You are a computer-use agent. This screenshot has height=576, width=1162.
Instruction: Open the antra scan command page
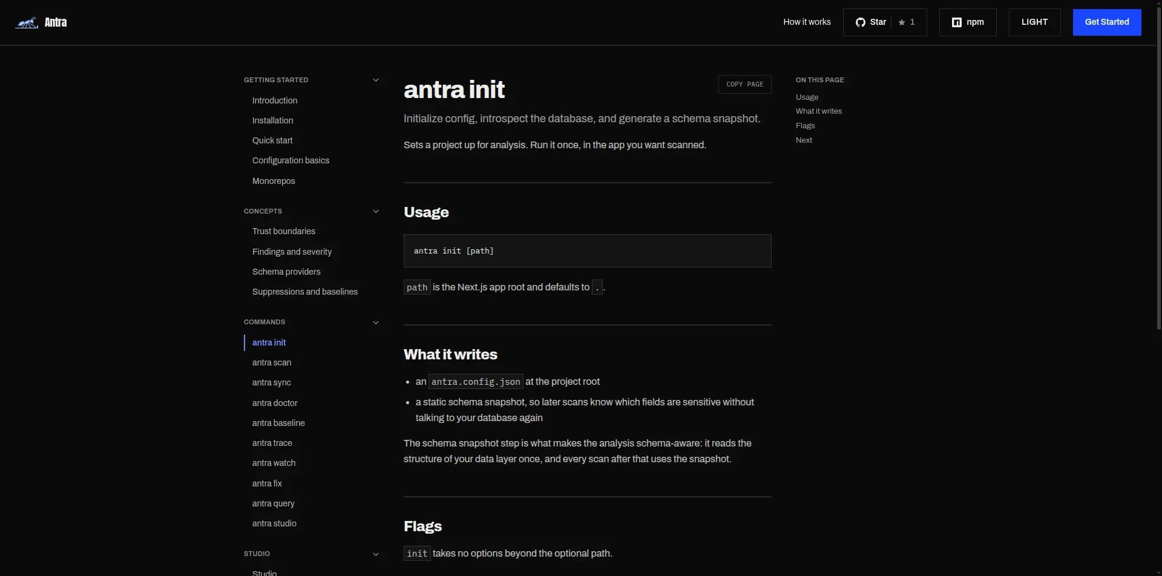(x=272, y=362)
